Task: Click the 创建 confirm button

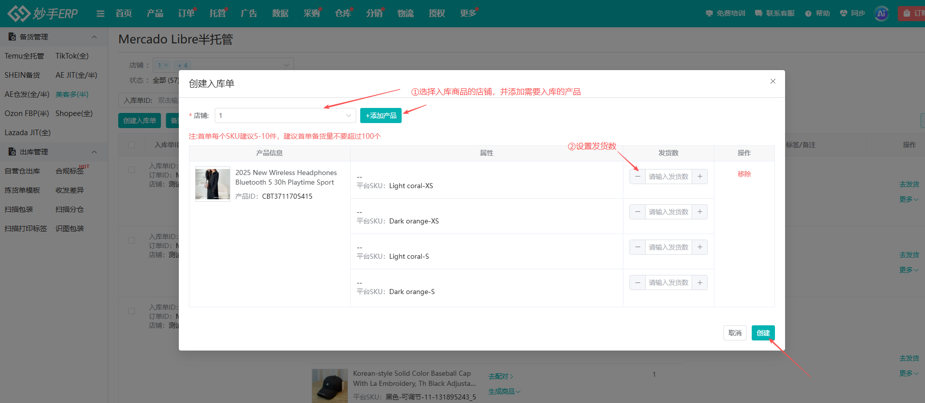Action: click(763, 333)
